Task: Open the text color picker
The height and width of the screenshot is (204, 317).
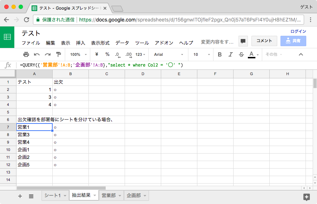Action: (x=253, y=54)
